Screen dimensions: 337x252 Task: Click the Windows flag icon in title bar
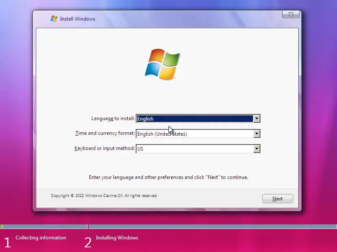54,18
